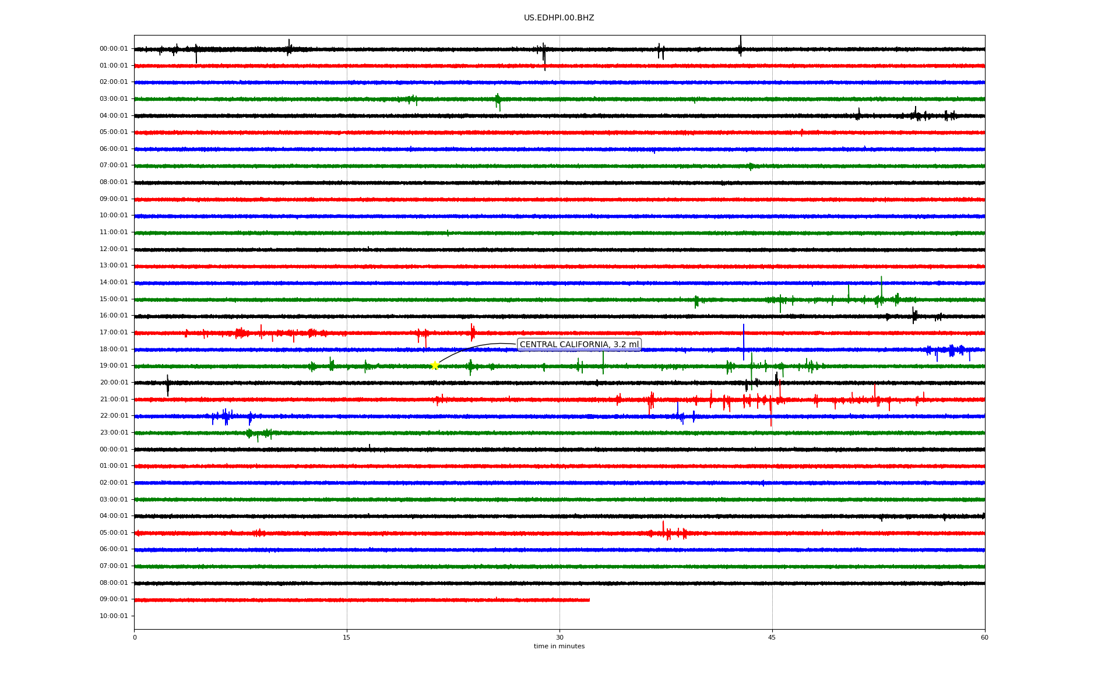Select the 12:00:01 row time label
Screen dimensions: 1119x699
coord(114,249)
